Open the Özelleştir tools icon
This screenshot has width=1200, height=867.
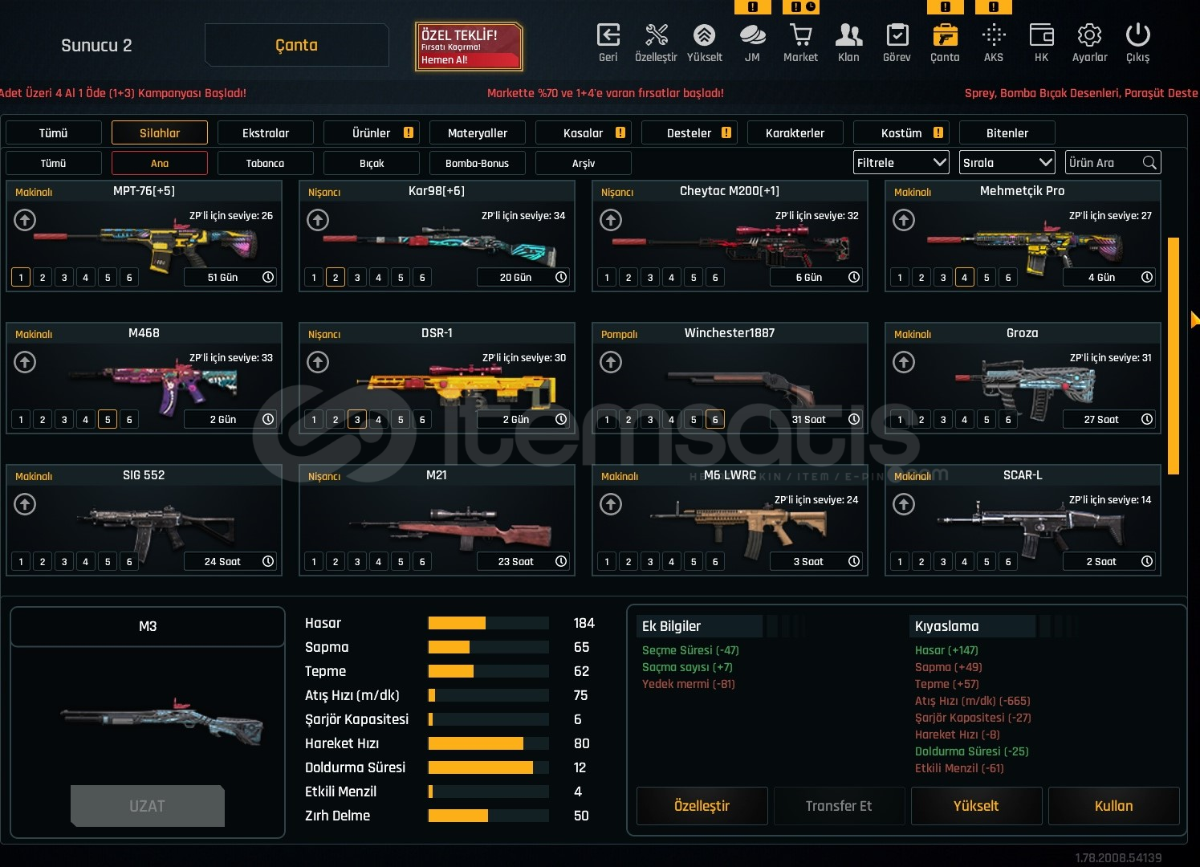click(657, 35)
